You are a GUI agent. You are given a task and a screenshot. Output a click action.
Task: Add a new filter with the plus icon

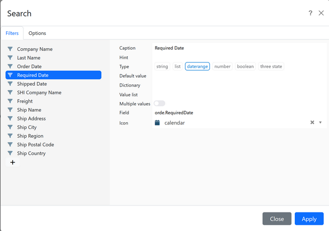[13, 162]
